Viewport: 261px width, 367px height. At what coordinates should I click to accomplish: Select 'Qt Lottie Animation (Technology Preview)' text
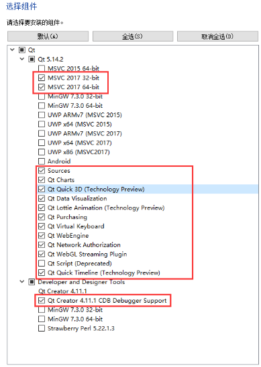[106, 208]
